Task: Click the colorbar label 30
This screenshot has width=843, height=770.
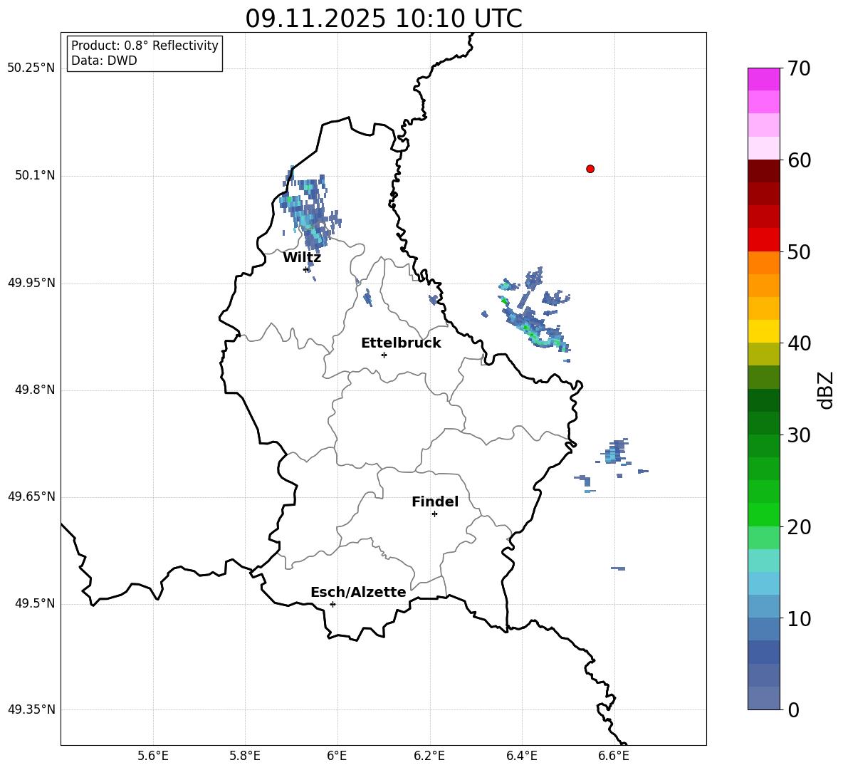Action: click(x=799, y=435)
